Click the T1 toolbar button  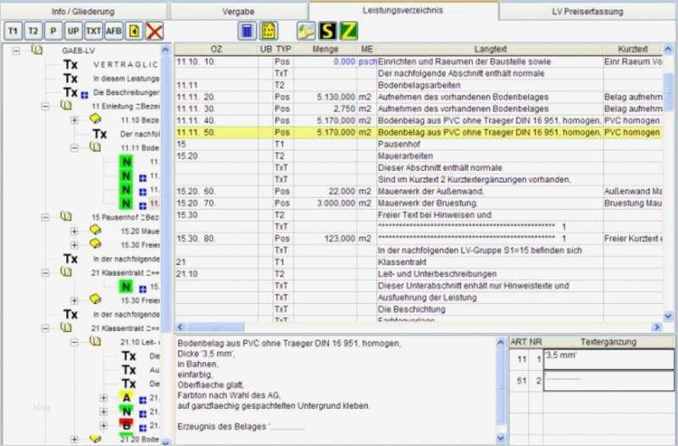pos(14,31)
